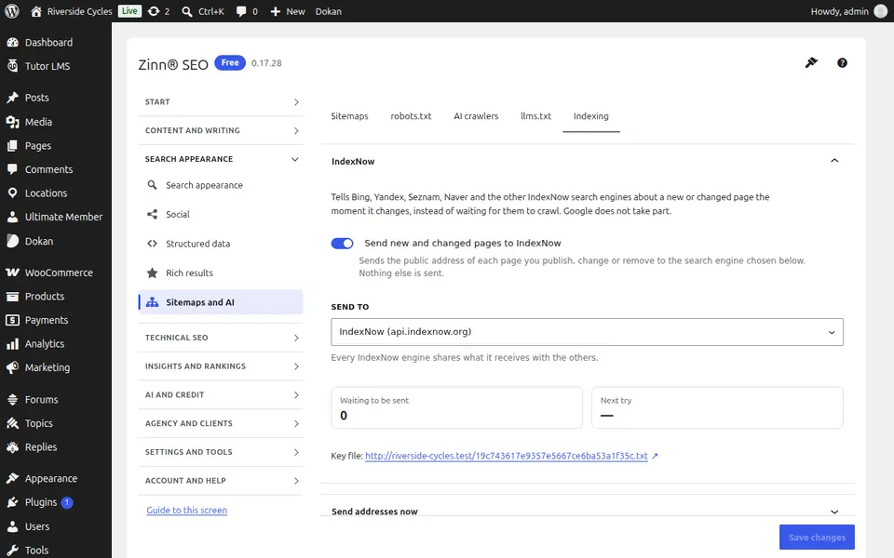Click the Locations pin icon
Viewport: 894px width, 558px height.
[12, 193]
